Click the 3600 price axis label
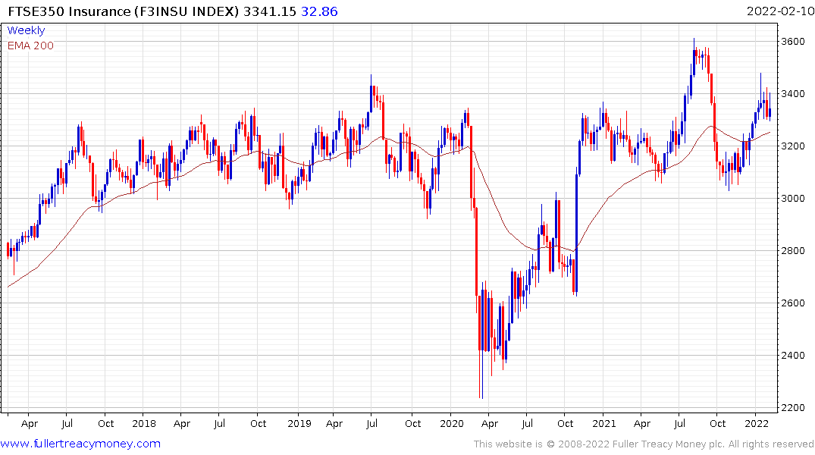This screenshot has height=455, width=815. 793,42
